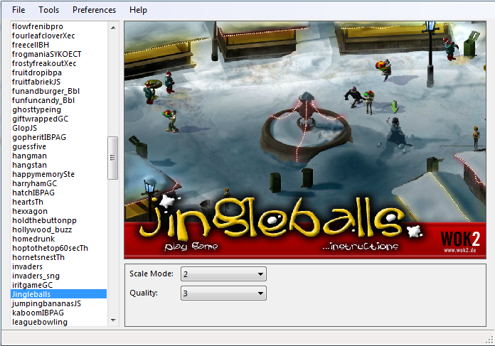The height and width of the screenshot is (346, 495).
Task: Select homedrunk from the list
Action: coord(58,239)
